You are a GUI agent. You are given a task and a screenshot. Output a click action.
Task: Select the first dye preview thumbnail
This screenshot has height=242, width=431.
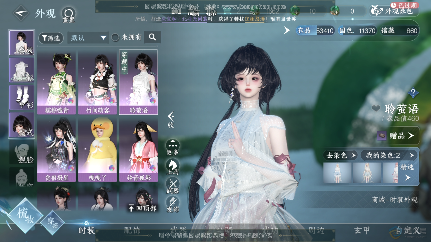[337, 173]
